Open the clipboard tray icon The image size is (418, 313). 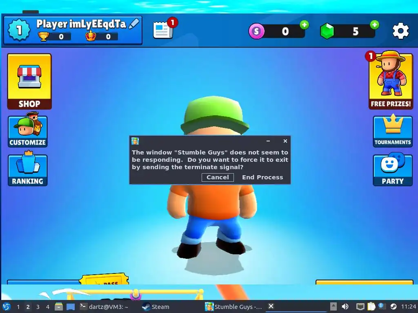pyautogui.click(x=371, y=306)
